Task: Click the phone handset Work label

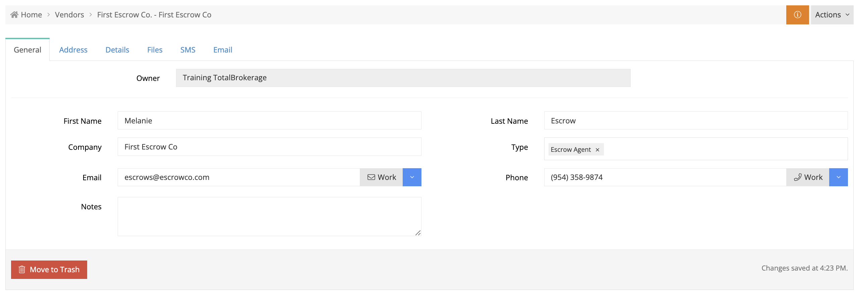Action: pos(807,177)
